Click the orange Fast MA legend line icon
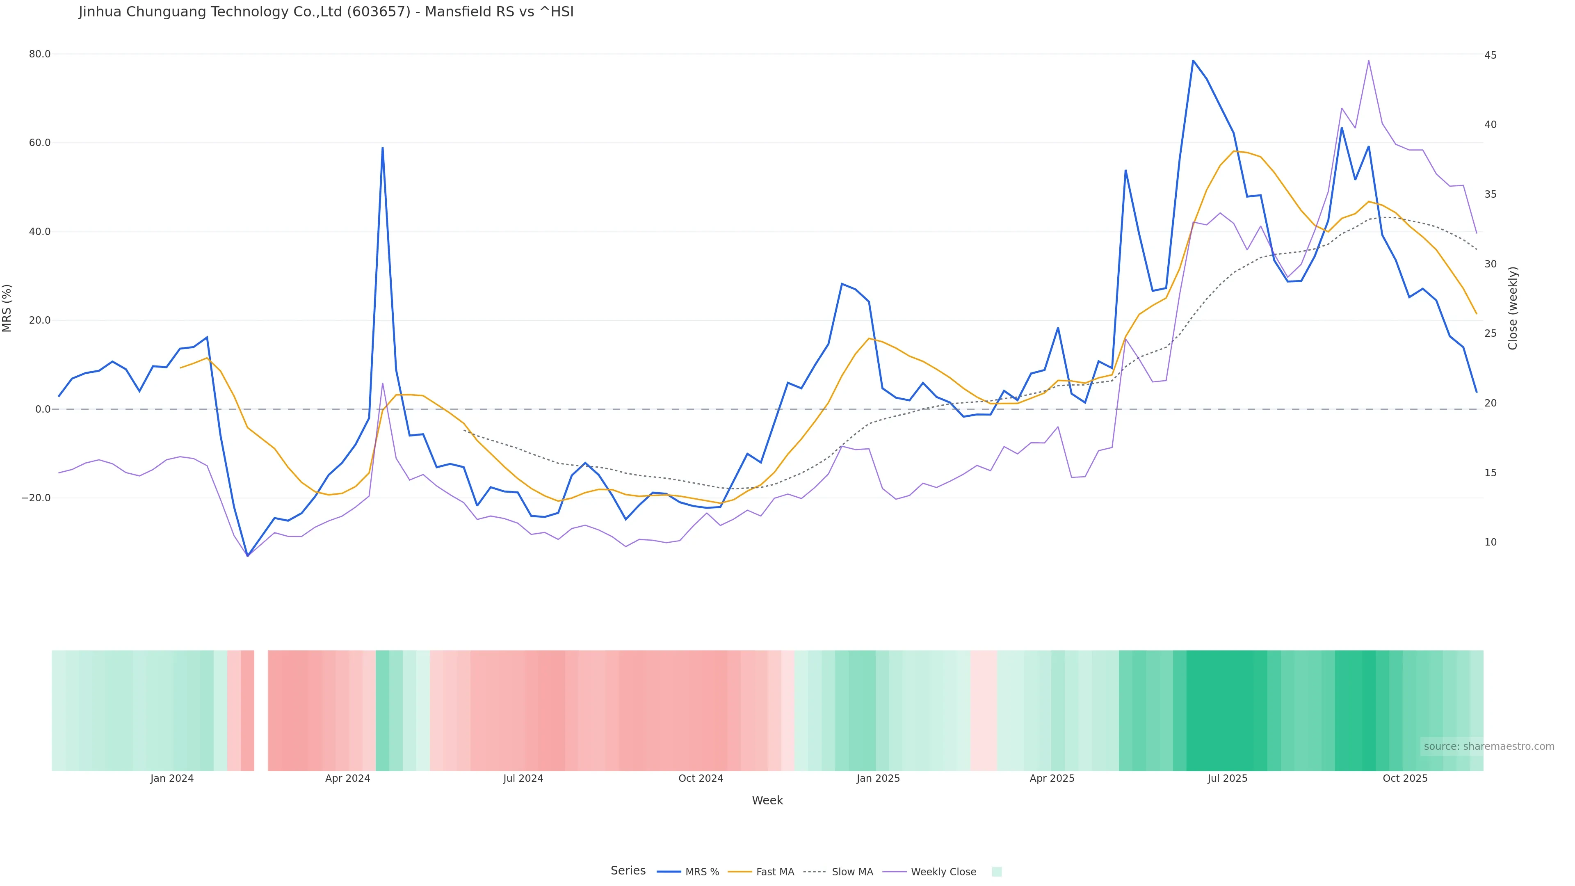1575x886 pixels. coord(740,872)
